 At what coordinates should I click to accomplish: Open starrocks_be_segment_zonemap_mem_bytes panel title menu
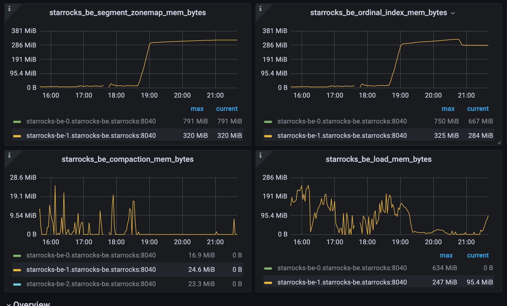click(x=127, y=13)
